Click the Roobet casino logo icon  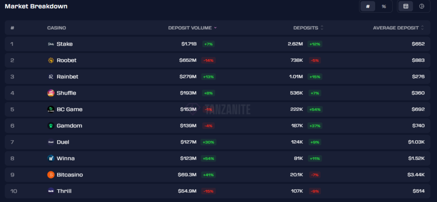[51, 60]
